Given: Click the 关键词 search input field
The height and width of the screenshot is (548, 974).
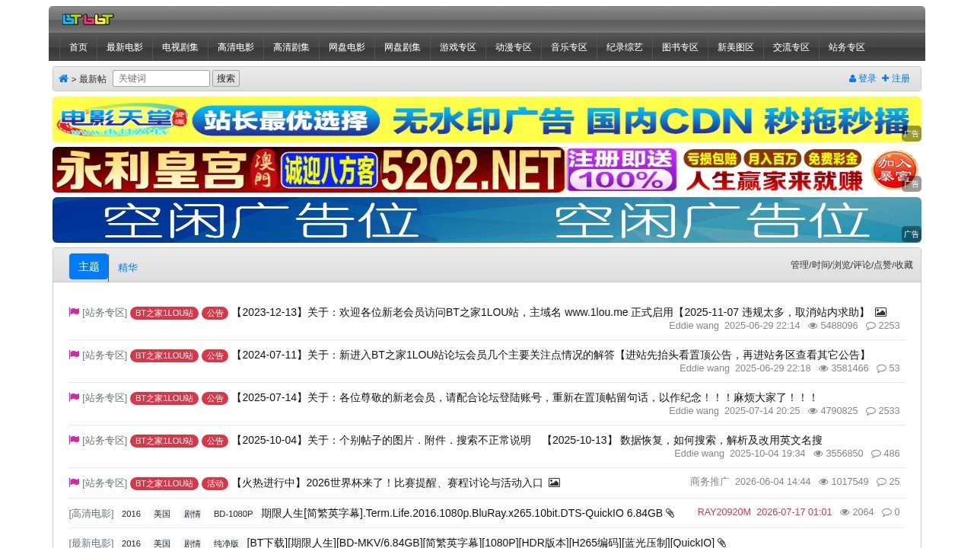Looking at the screenshot, I should pos(161,78).
